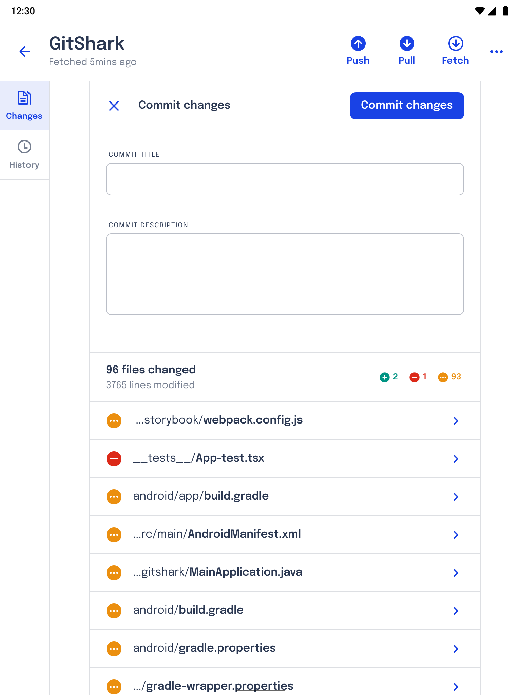Expand gradle-wrapper.properties chevron
The width and height of the screenshot is (521, 695).
tap(456, 687)
